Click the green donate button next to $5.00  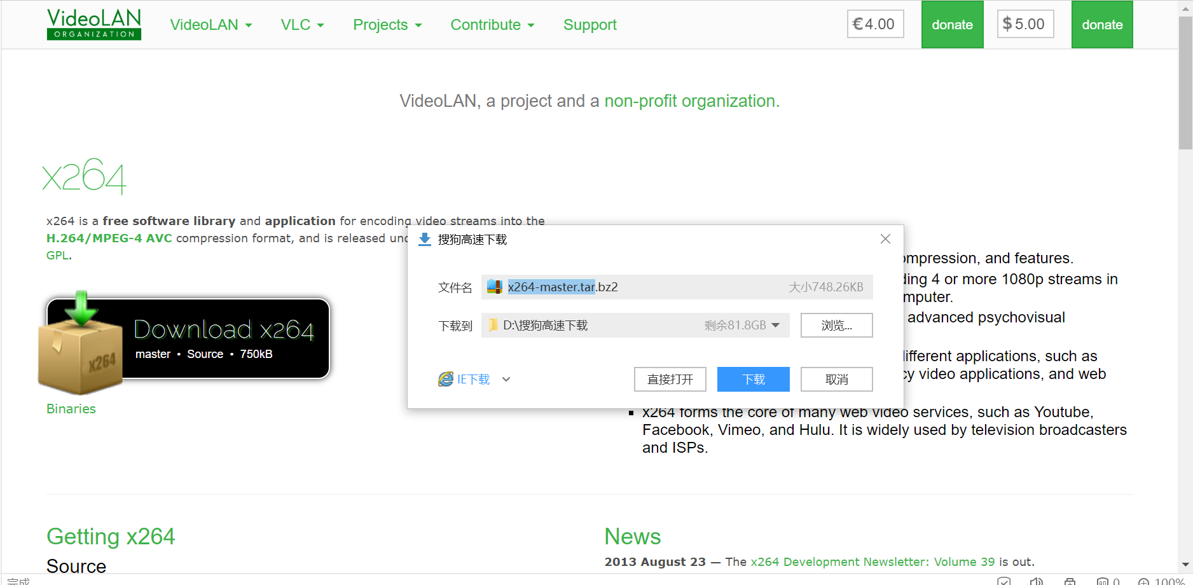tap(1102, 25)
